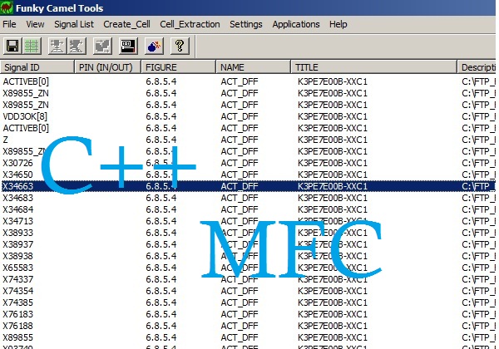Open the Help menu
Screen dimensions: 499x349
[x=338, y=24]
